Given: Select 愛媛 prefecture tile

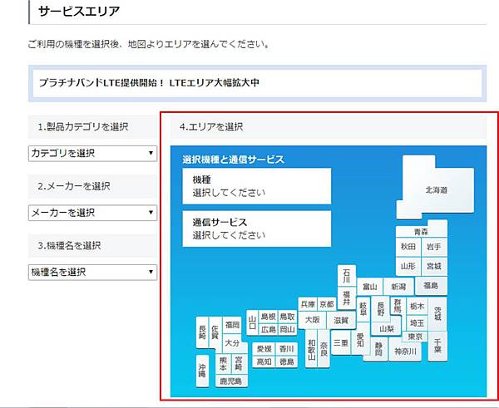Looking at the screenshot, I should (264, 349).
